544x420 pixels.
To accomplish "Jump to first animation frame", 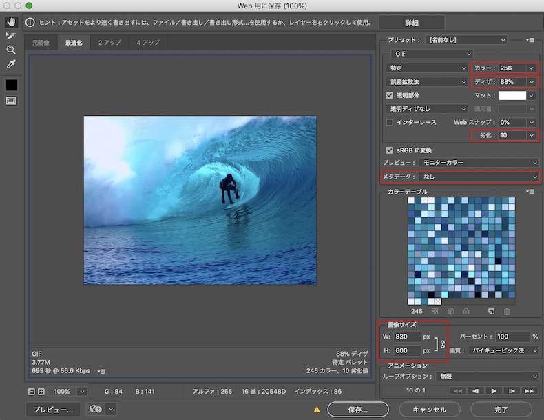I will (x=458, y=391).
